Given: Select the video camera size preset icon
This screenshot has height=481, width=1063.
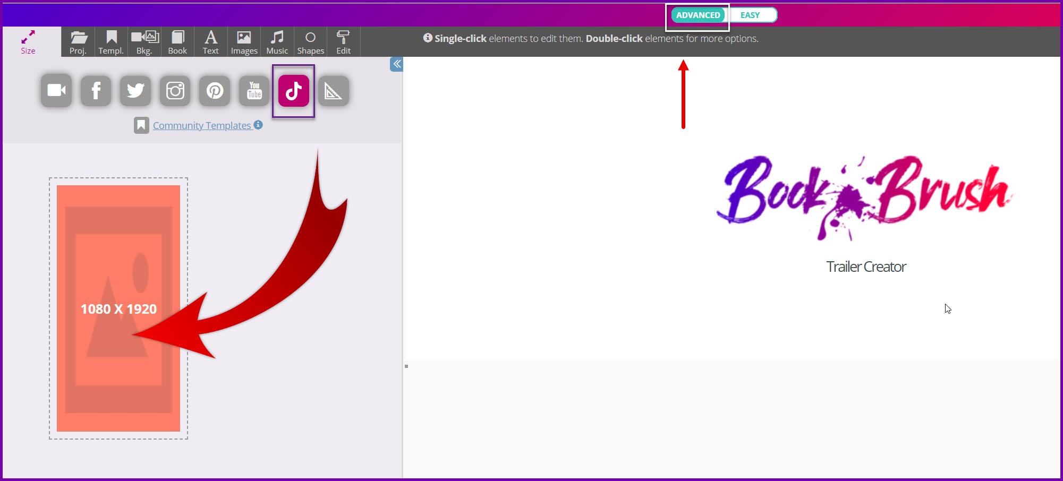Looking at the screenshot, I should (56, 91).
